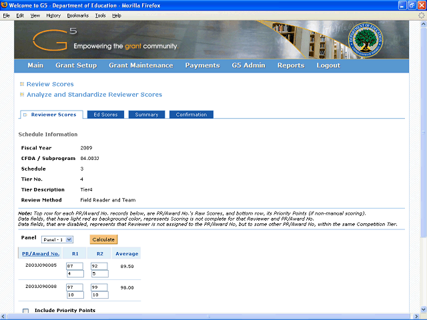Open the Summary tab
The image size is (427, 320).
tap(147, 115)
